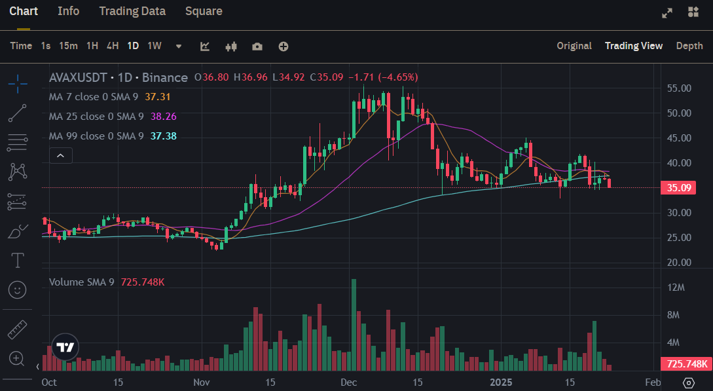
Task: Set the interval to 15m
Action: coord(68,46)
